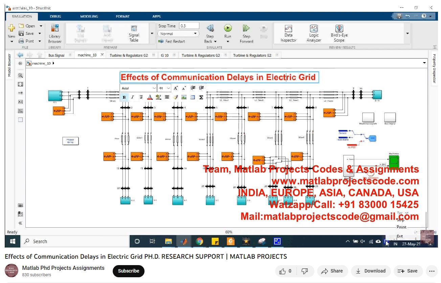The height and width of the screenshot is (283, 441).
Task: Click the red text color swatch
Action: tap(150, 97)
